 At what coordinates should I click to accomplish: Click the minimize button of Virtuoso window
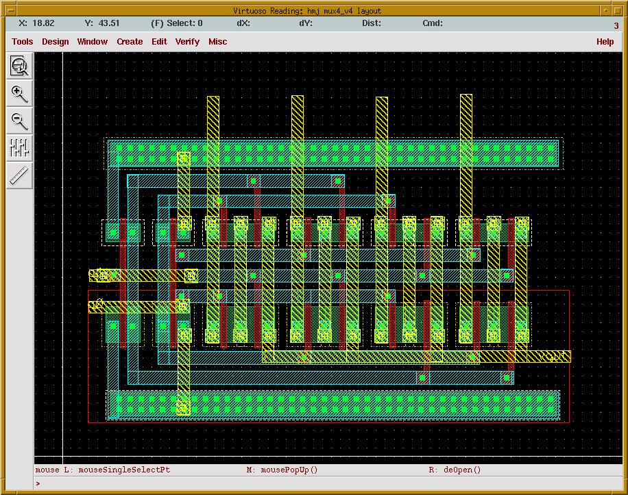605,10
